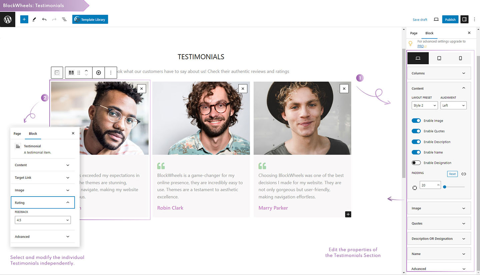This screenshot has height=275, width=480.
Task: Select the mobile device view icon
Action: (x=460, y=58)
